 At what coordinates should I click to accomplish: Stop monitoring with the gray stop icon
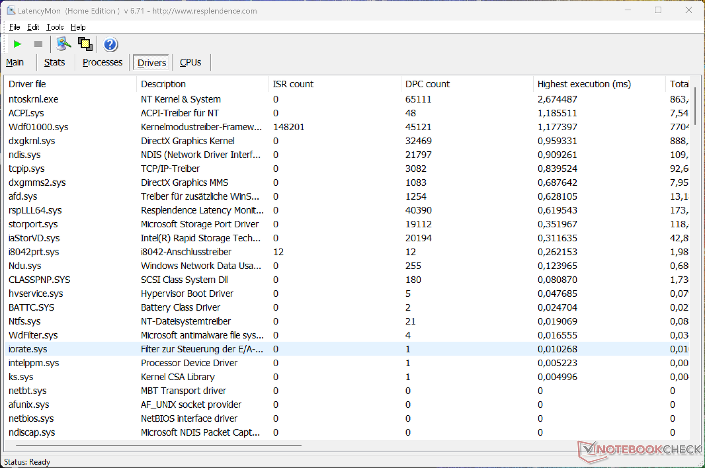click(38, 44)
